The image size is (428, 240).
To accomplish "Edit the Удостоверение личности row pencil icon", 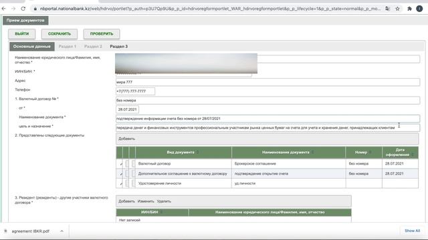I will pos(121,184).
